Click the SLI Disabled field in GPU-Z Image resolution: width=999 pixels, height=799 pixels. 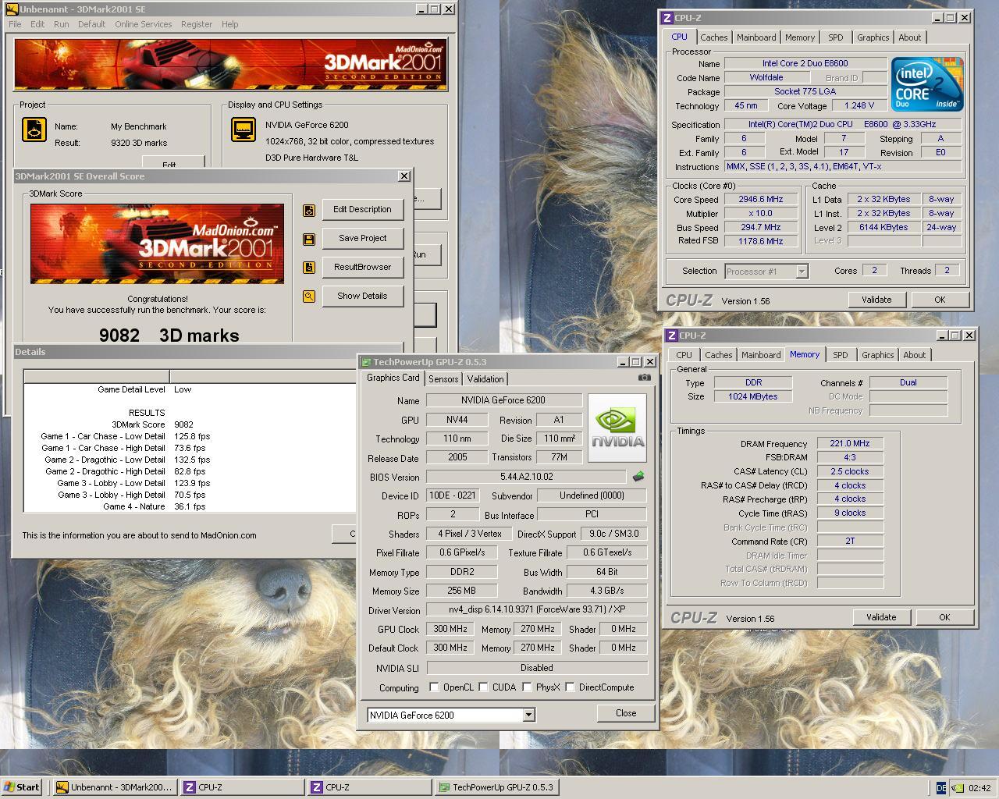point(537,668)
